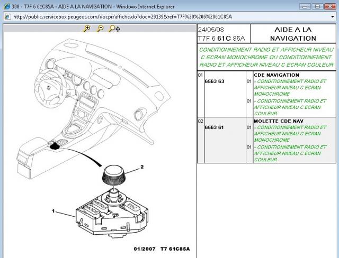Click diagram reference 01/2007 T7 61C85A

pos(162,248)
